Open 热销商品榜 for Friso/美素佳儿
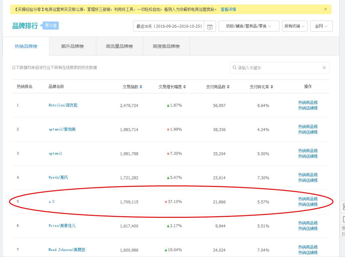The image size is (345, 257). pos(308,223)
